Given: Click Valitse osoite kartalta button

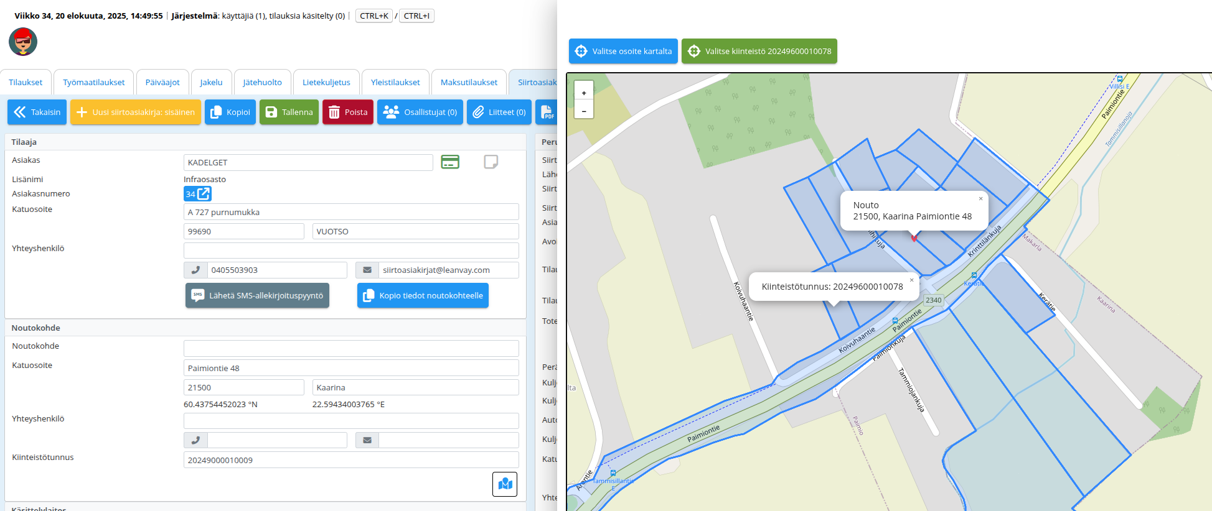Looking at the screenshot, I should (x=623, y=51).
